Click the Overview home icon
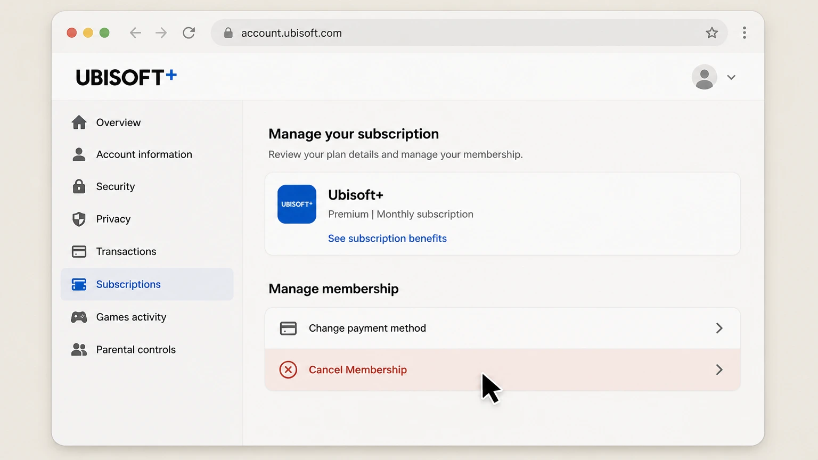Screen dimensions: 818x460 (79, 122)
